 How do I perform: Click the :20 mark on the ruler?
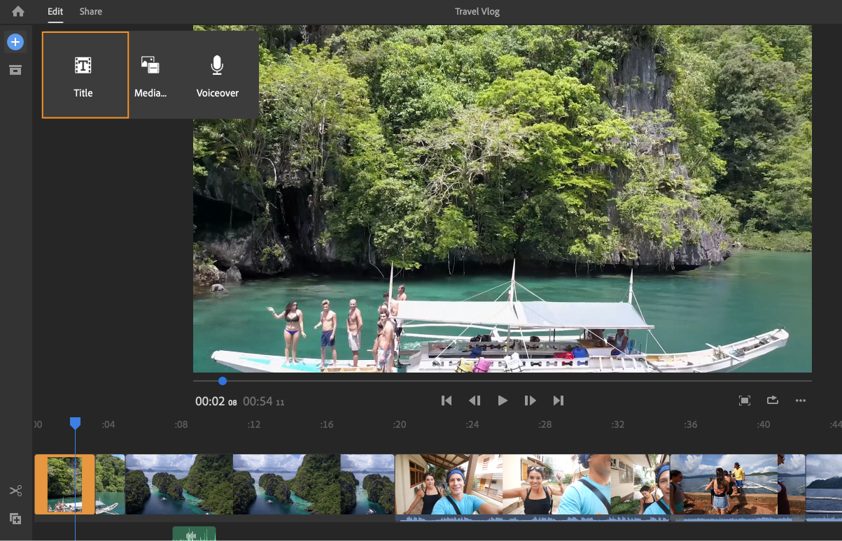coord(399,424)
